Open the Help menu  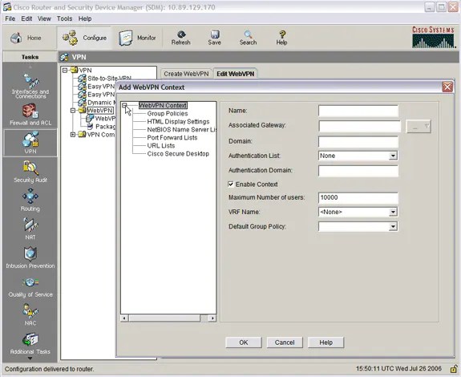(x=85, y=18)
